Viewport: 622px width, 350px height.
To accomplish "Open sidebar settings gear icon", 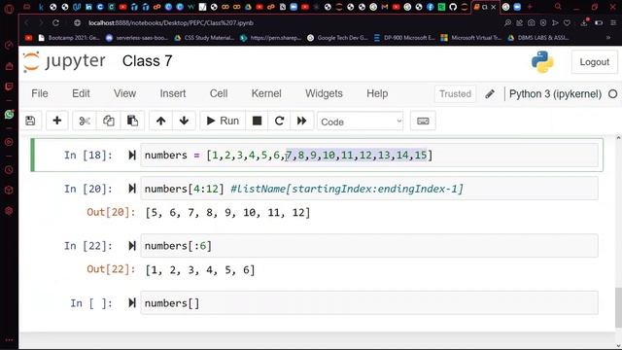I will pyautogui.click(x=9, y=211).
